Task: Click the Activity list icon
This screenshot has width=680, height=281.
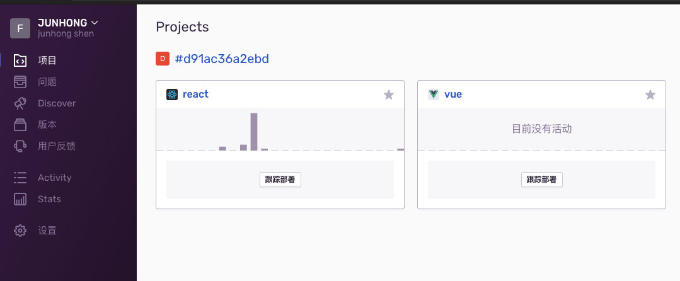Action: [20, 178]
